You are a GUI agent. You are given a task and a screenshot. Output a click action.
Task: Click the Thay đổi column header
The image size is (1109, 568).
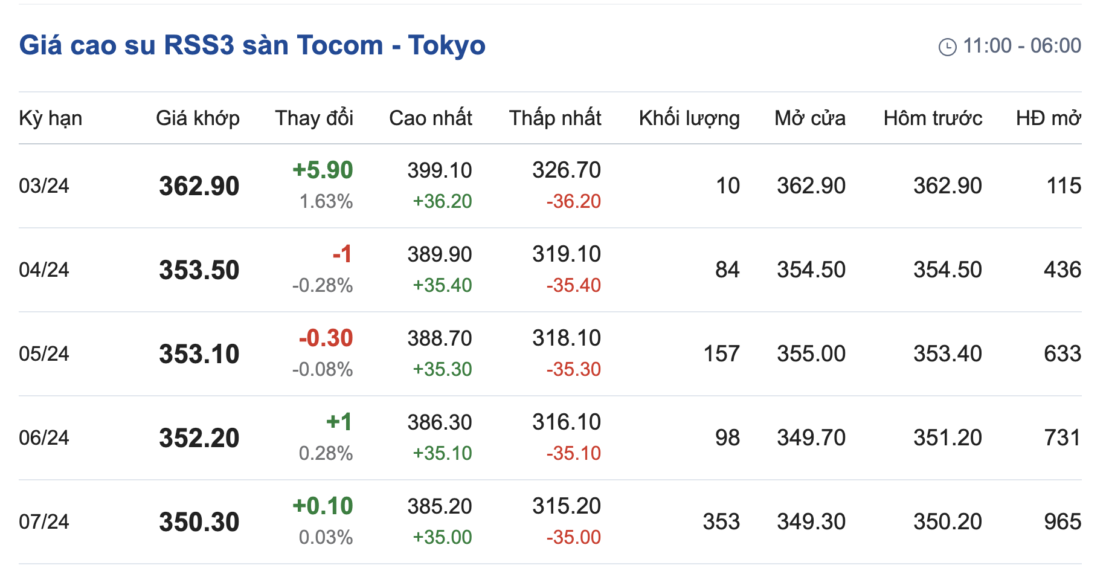pyautogui.click(x=314, y=118)
